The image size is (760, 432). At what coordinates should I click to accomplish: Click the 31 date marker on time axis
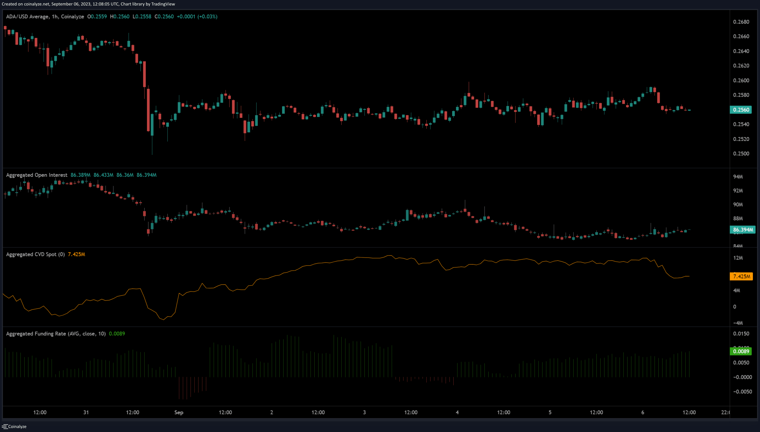point(86,412)
